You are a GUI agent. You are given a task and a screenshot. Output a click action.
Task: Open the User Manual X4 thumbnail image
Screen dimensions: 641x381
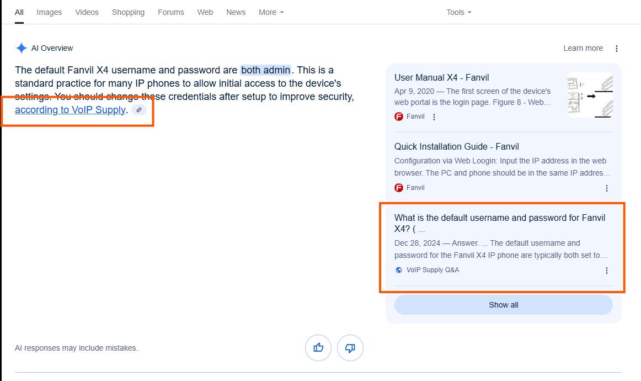point(590,95)
